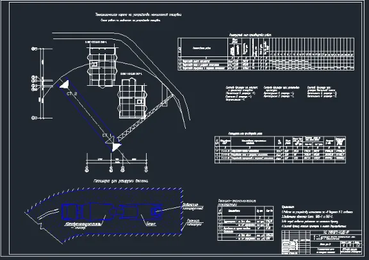This screenshot has width=369, height=260.
Task: Click the "СТ. 2" crane station label
Action: [x=72, y=94]
